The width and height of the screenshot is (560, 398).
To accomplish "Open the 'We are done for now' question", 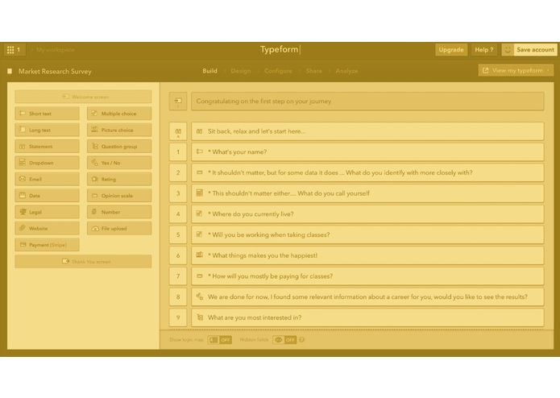I will [367, 297].
